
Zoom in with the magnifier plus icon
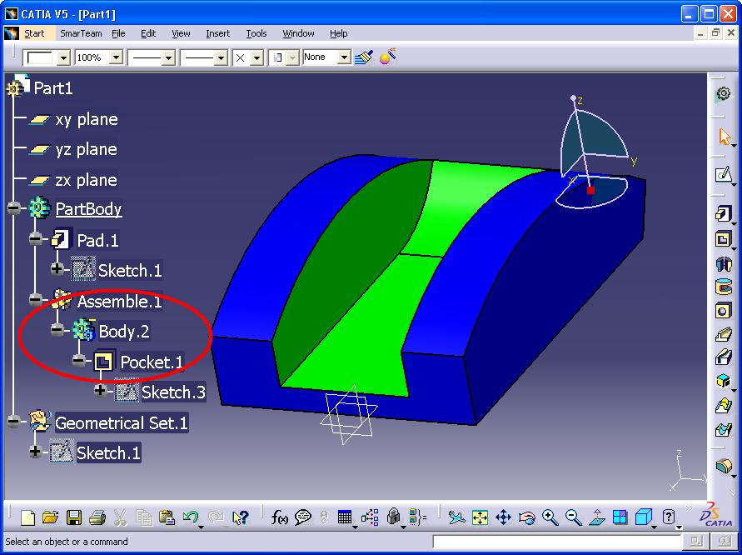pyautogui.click(x=550, y=517)
